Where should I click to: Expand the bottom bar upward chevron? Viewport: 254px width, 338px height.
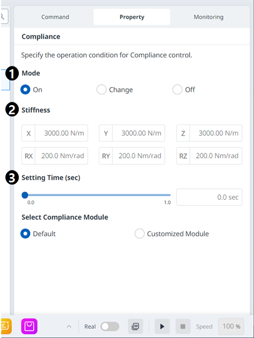coord(69,326)
